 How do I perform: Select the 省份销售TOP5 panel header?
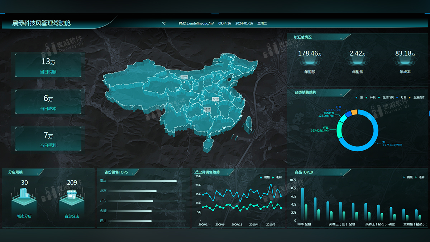(116, 172)
